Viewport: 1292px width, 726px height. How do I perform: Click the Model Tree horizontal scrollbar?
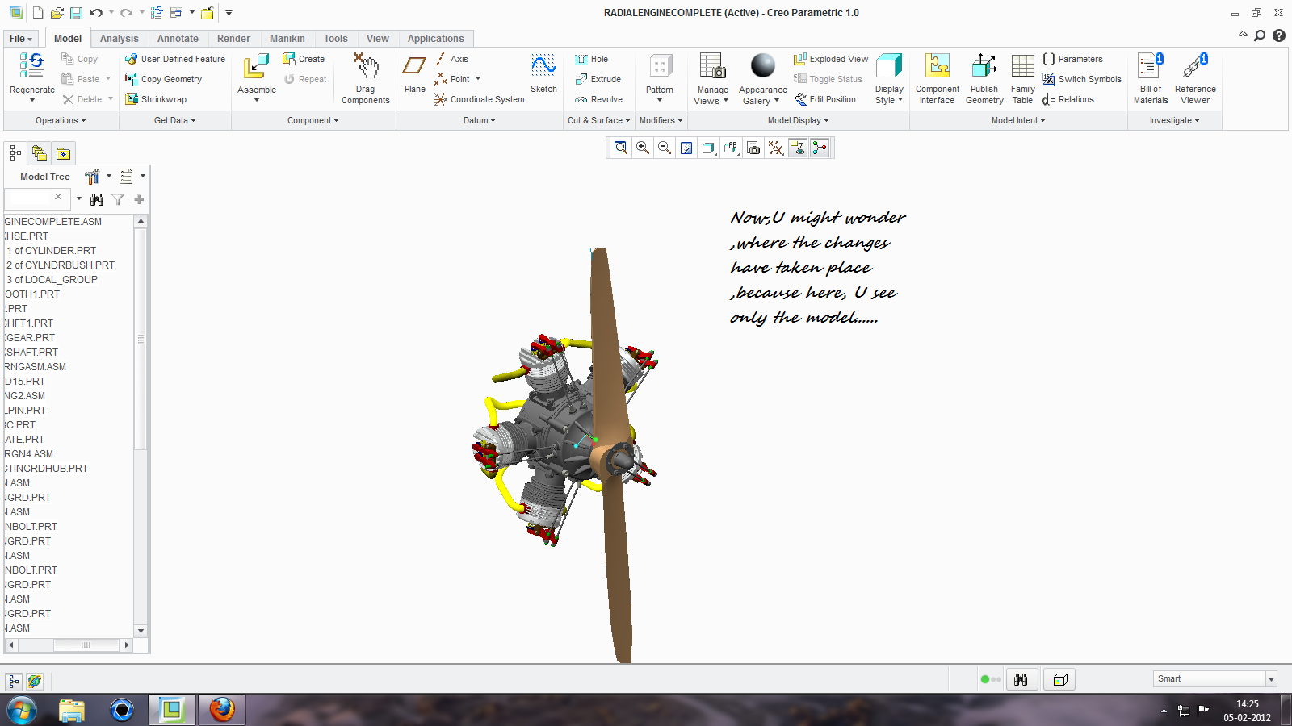[86, 645]
